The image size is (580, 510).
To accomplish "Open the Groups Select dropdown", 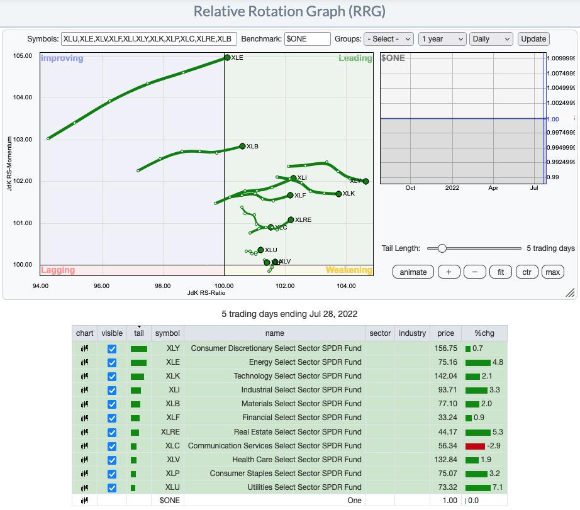I will (388, 39).
